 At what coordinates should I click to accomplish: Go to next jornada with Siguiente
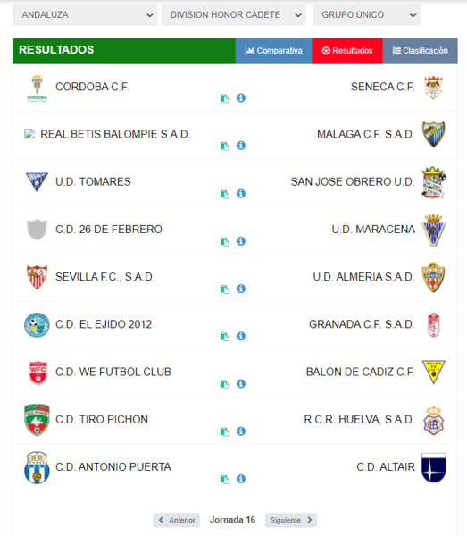coord(291,520)
